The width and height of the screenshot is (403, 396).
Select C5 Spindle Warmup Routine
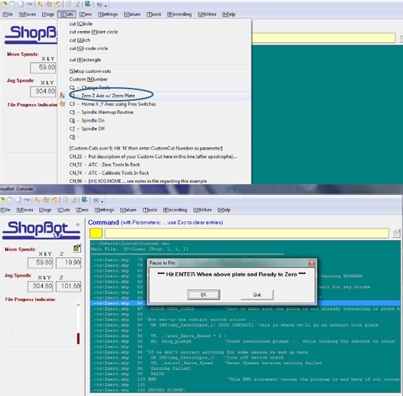pos(101,112)
